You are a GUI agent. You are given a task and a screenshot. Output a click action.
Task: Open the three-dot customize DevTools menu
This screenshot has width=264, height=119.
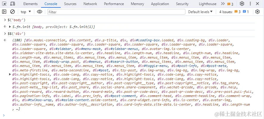click(x=250, y=4)
